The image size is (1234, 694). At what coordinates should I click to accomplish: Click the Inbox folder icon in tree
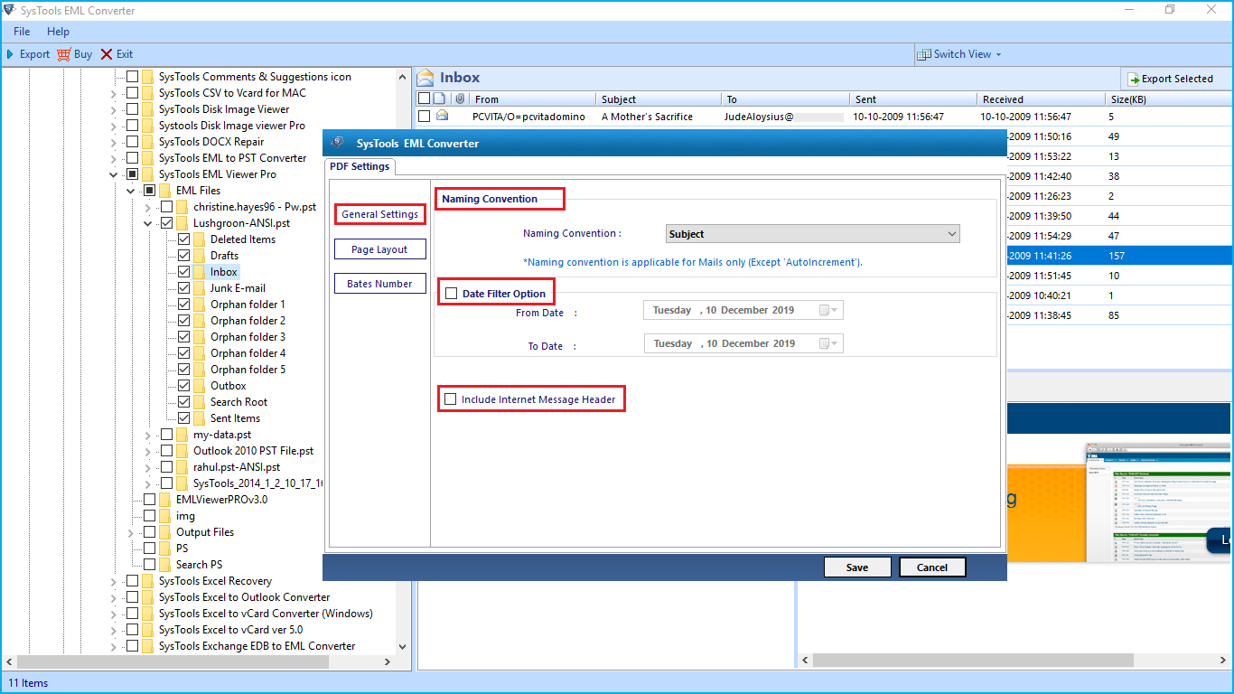[199, 272]
